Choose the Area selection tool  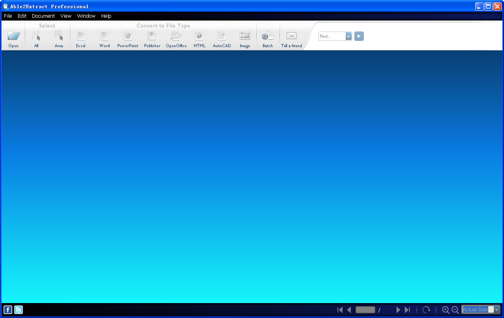(59, 36)
